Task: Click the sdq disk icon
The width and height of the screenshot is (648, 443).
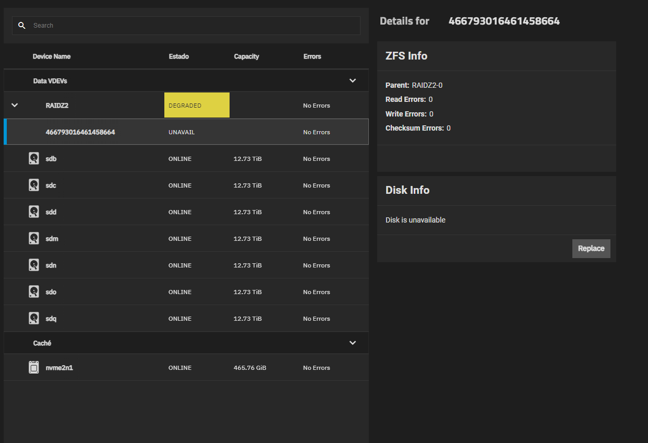Action: coord(34,318)
